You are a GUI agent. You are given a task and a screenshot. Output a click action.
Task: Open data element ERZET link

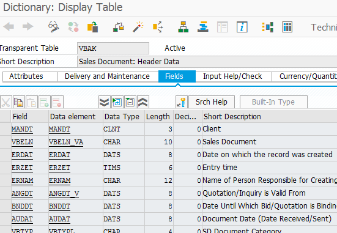(x=59, y=168)
